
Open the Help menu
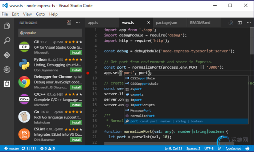(x=53, y=14)
